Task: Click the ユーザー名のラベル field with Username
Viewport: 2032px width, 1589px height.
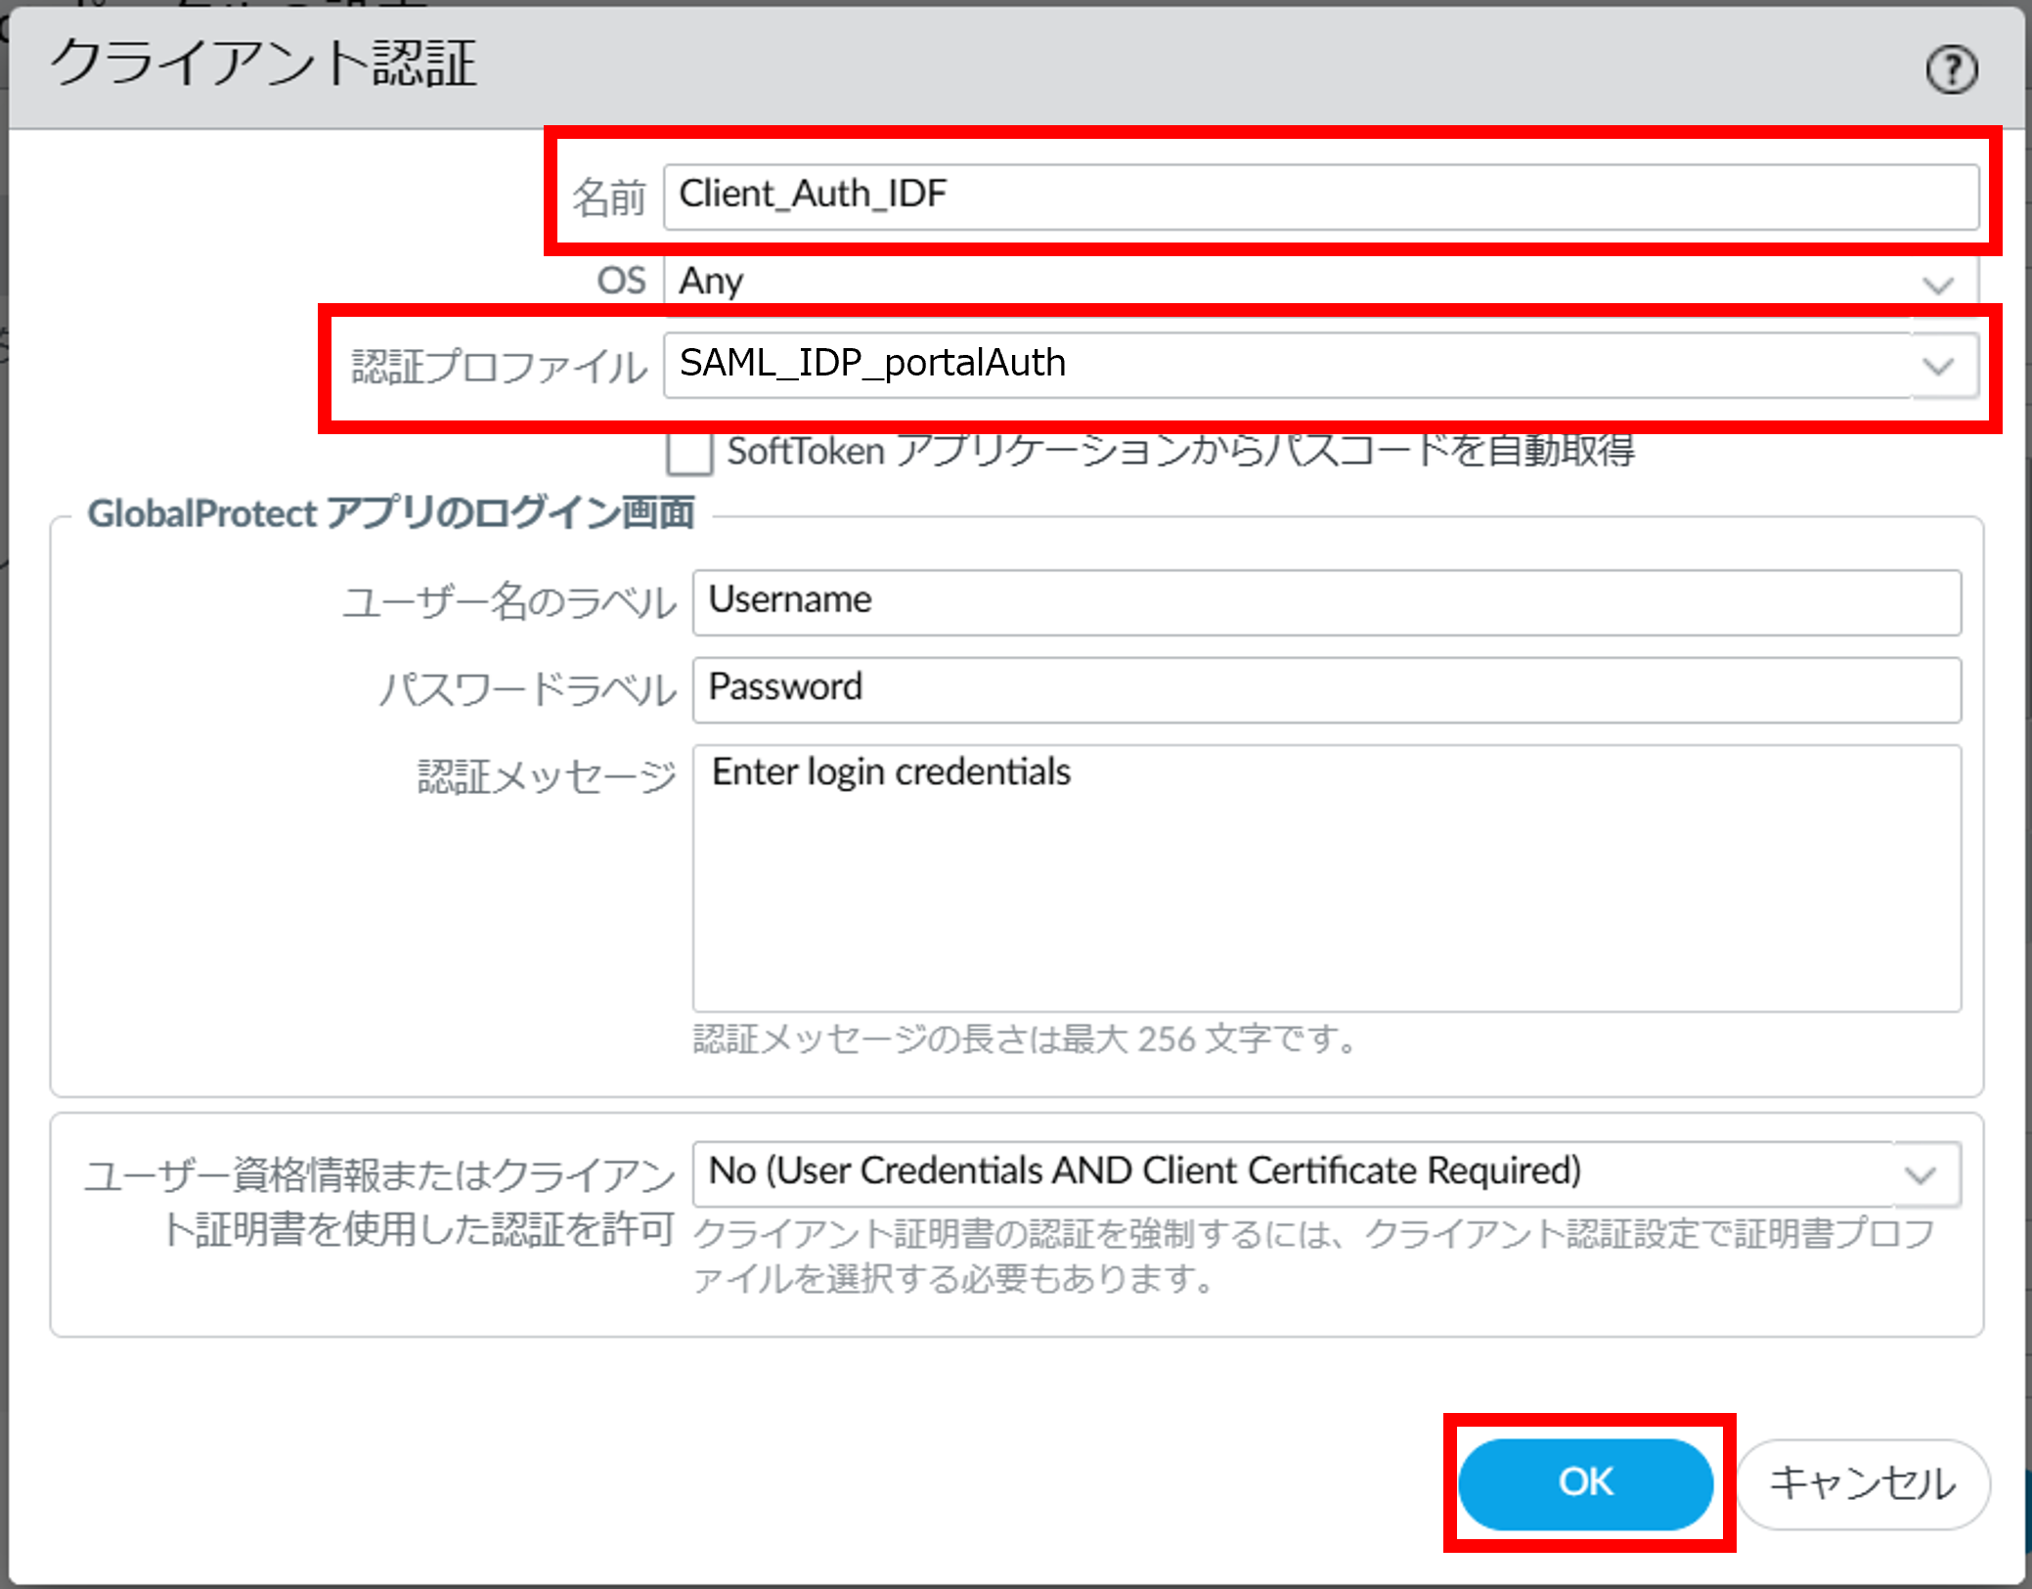Action: (x=1326, y=602)
